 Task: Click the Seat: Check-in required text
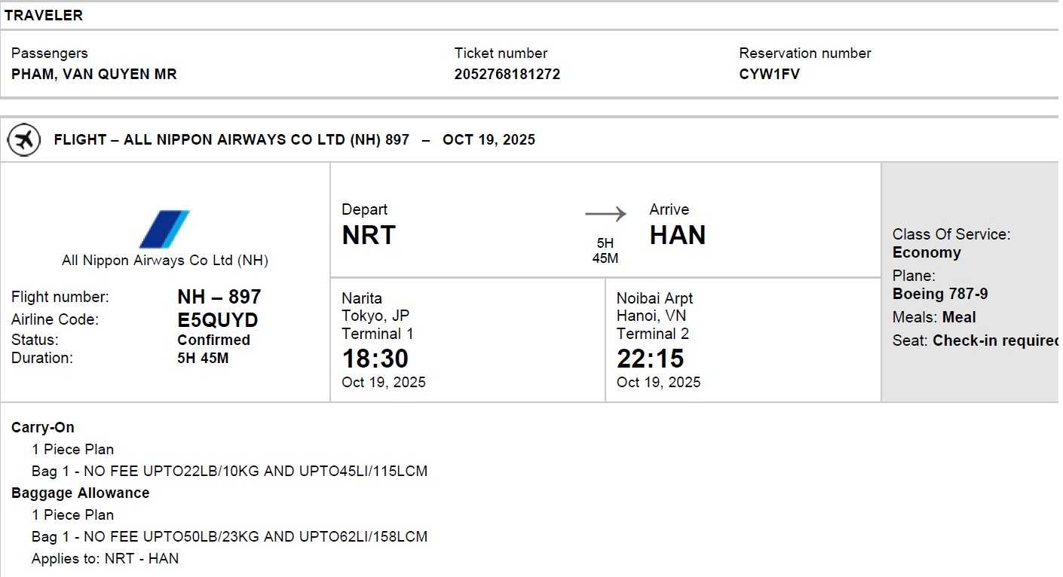tap(975, 340)
